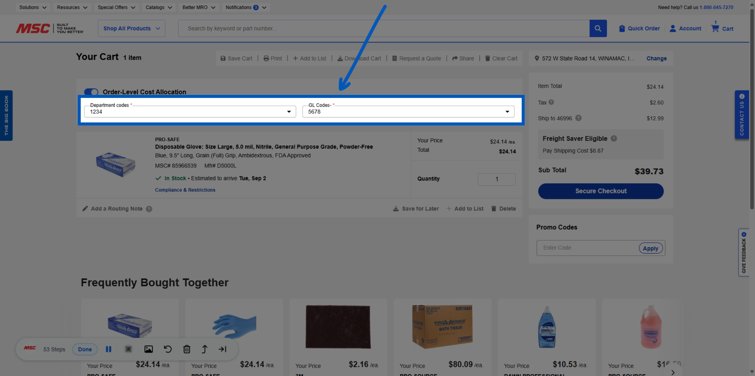Click Add to List in cart toolbar

pyautogui.click(x=310, y=58)
